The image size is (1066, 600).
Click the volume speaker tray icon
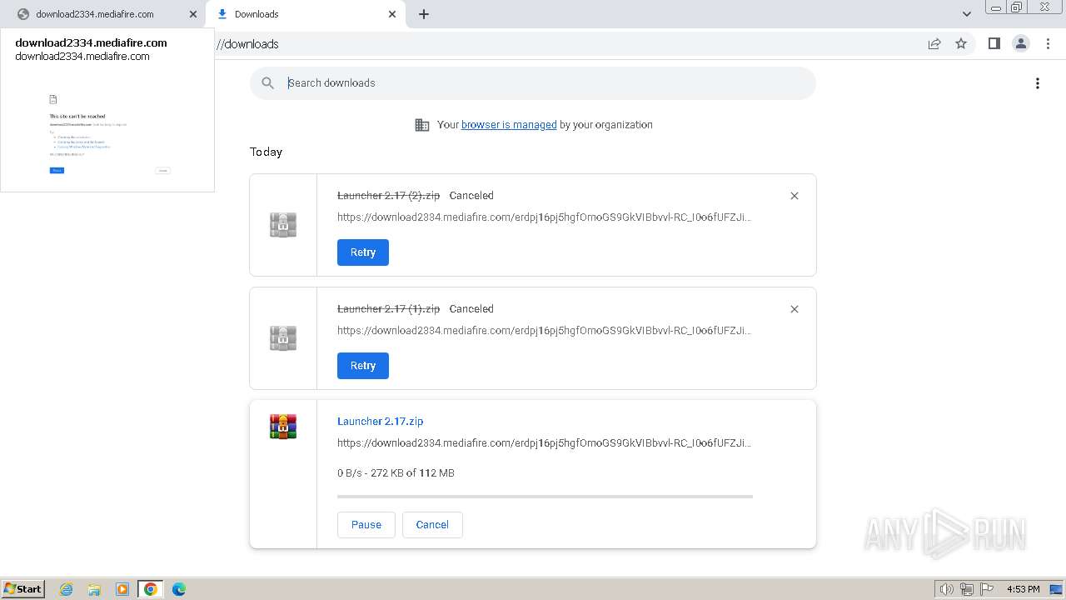point(946,589)
